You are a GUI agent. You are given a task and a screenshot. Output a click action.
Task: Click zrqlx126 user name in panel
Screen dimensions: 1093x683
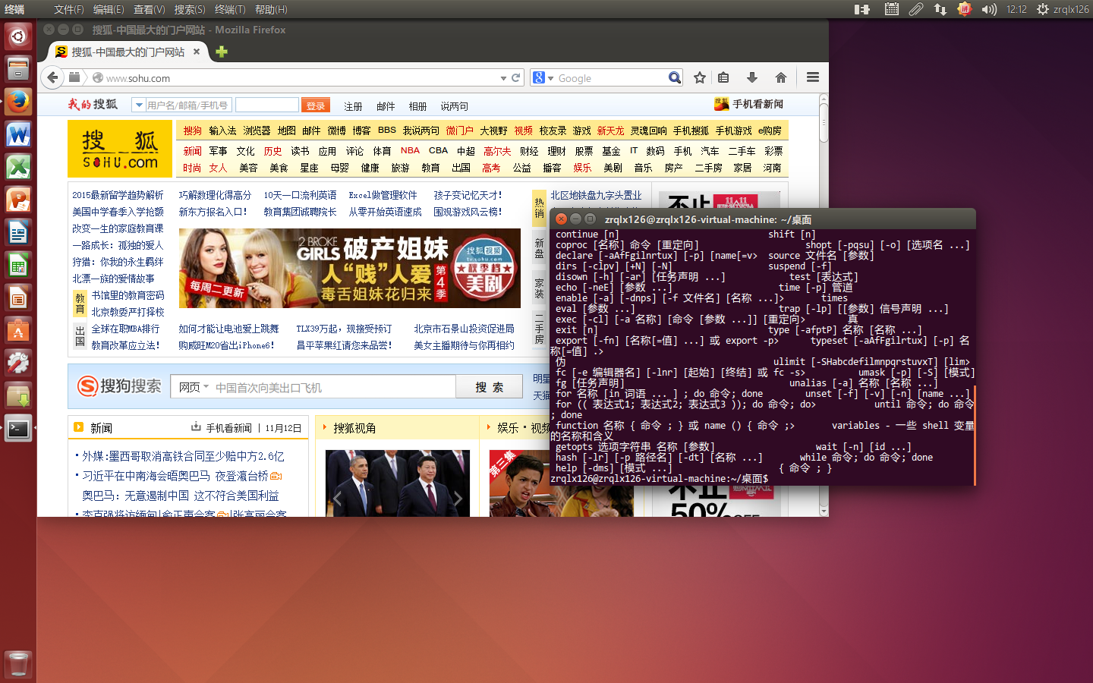click(x=1071, y=9)
